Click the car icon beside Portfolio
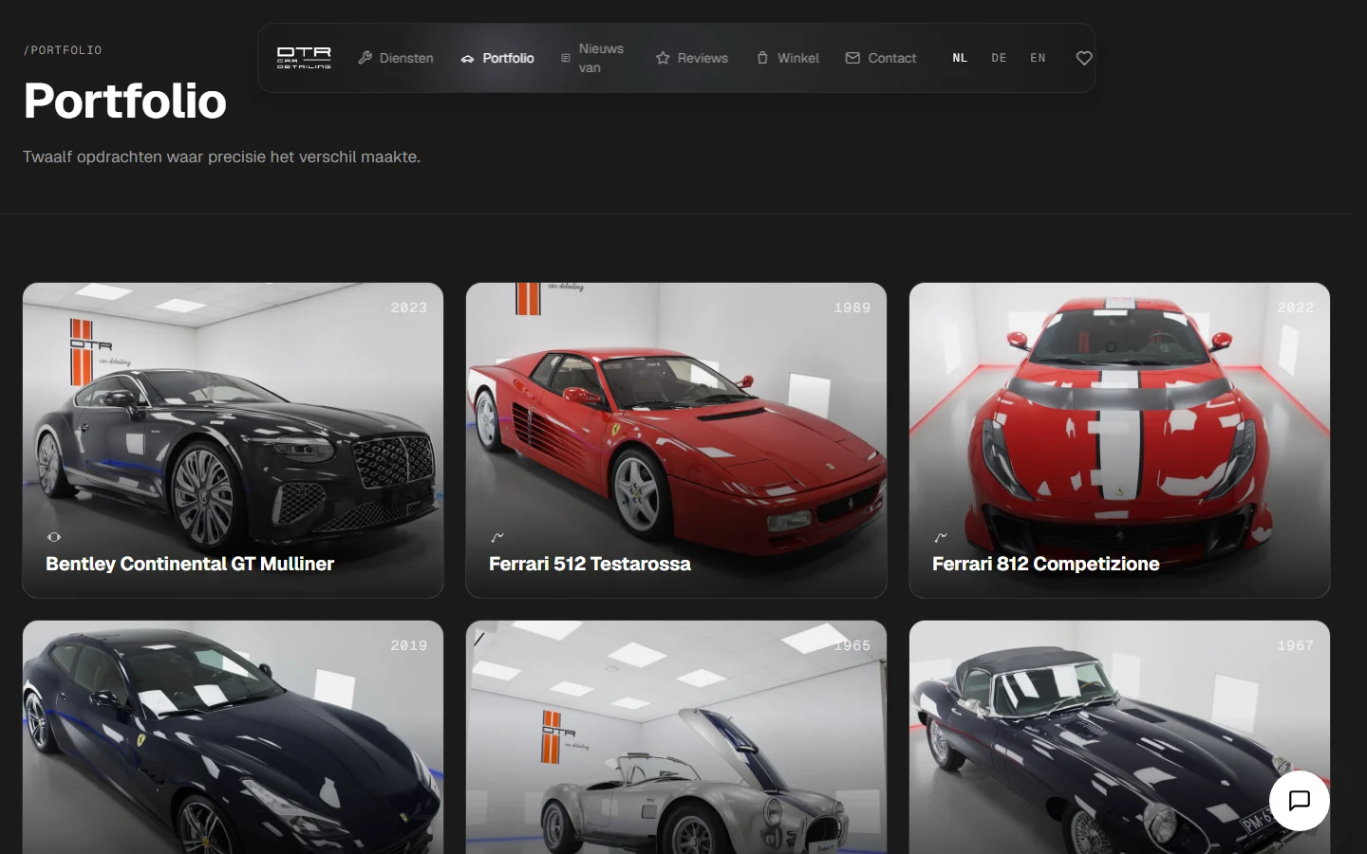Image resolution: width=1367 pixels, height=854 pixels. pos(467,59)
